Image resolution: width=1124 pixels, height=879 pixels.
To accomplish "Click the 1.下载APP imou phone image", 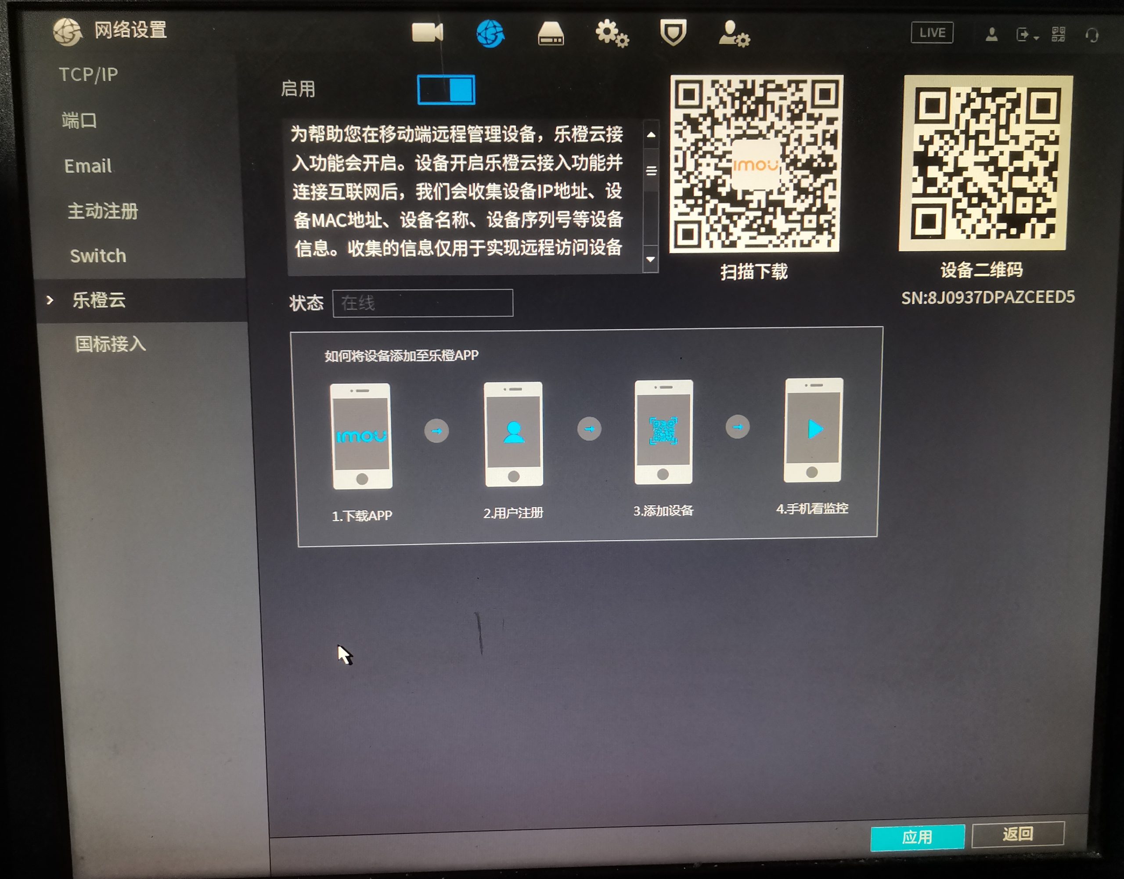I will pos(361,436).
